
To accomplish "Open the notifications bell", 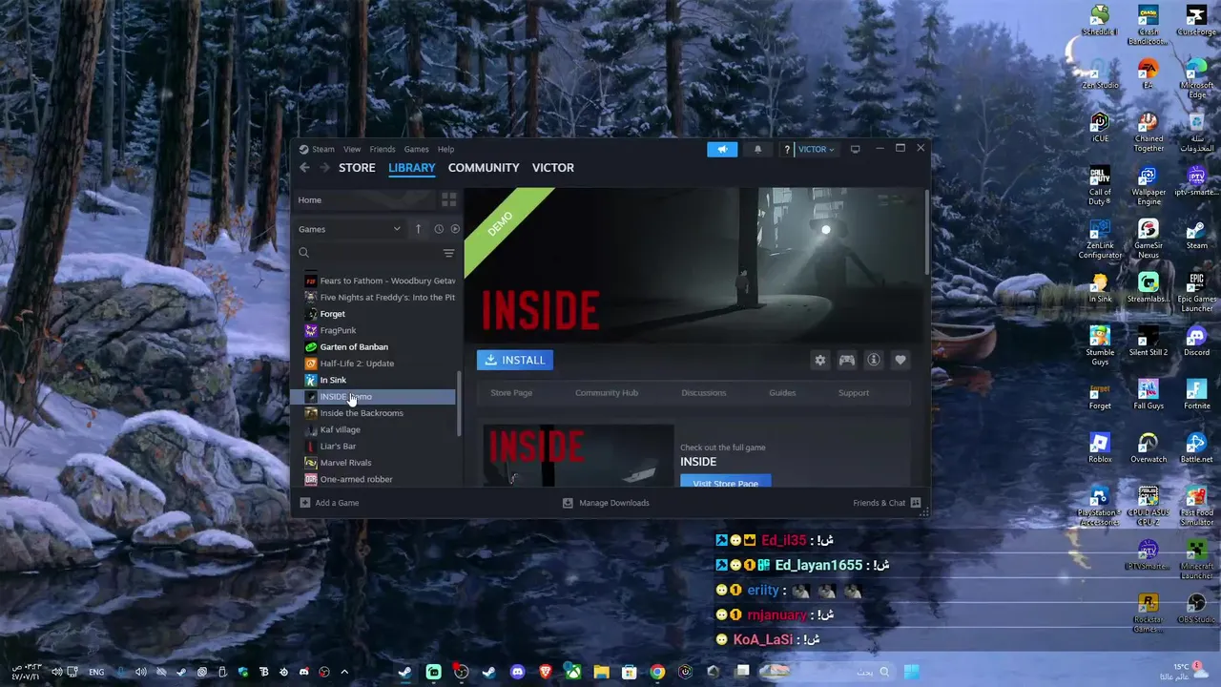I will pos(758,149).
